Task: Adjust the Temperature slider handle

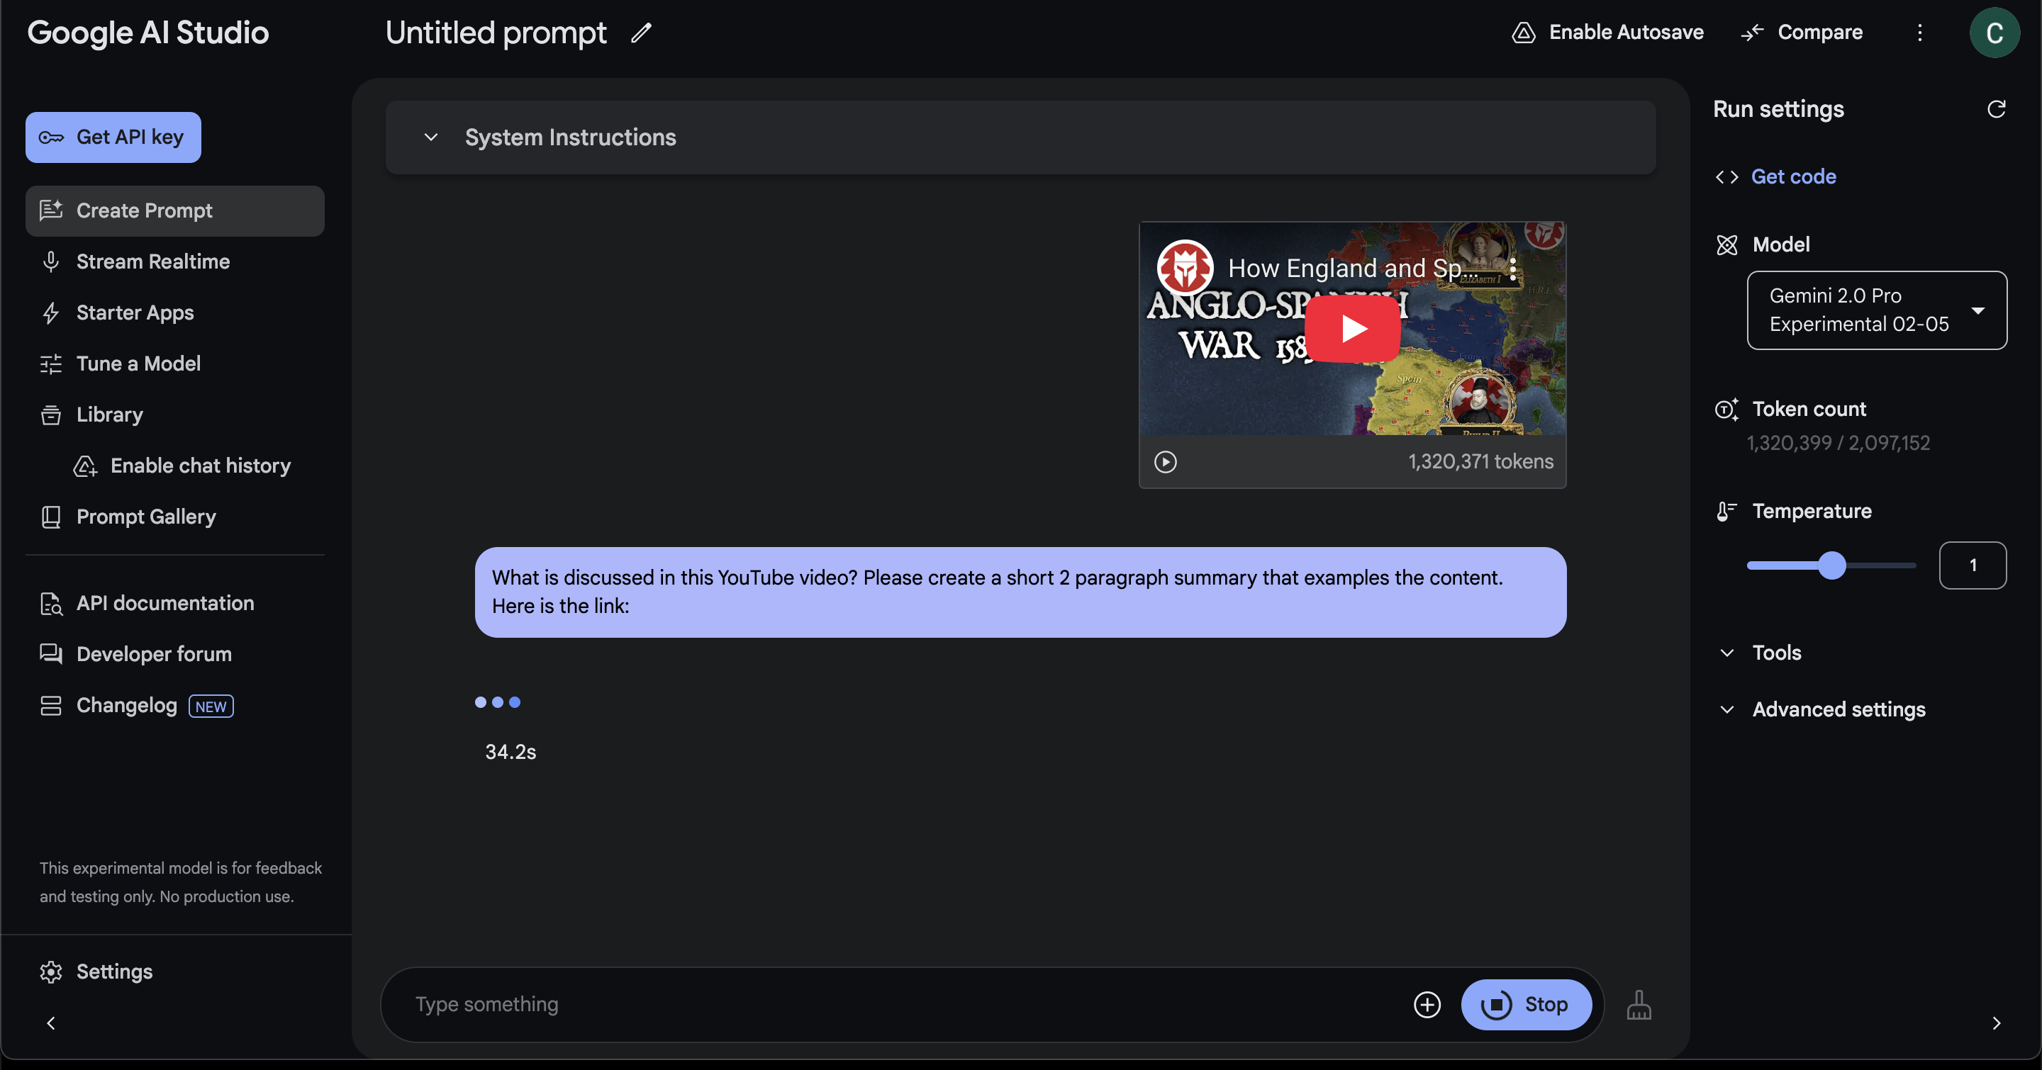Action: coord(1831,565)
